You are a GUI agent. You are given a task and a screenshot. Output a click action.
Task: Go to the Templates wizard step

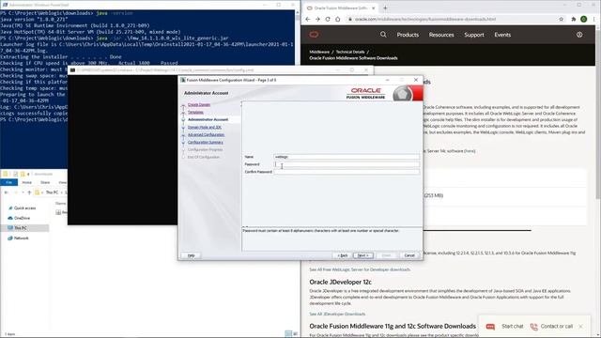click(195, 113)
